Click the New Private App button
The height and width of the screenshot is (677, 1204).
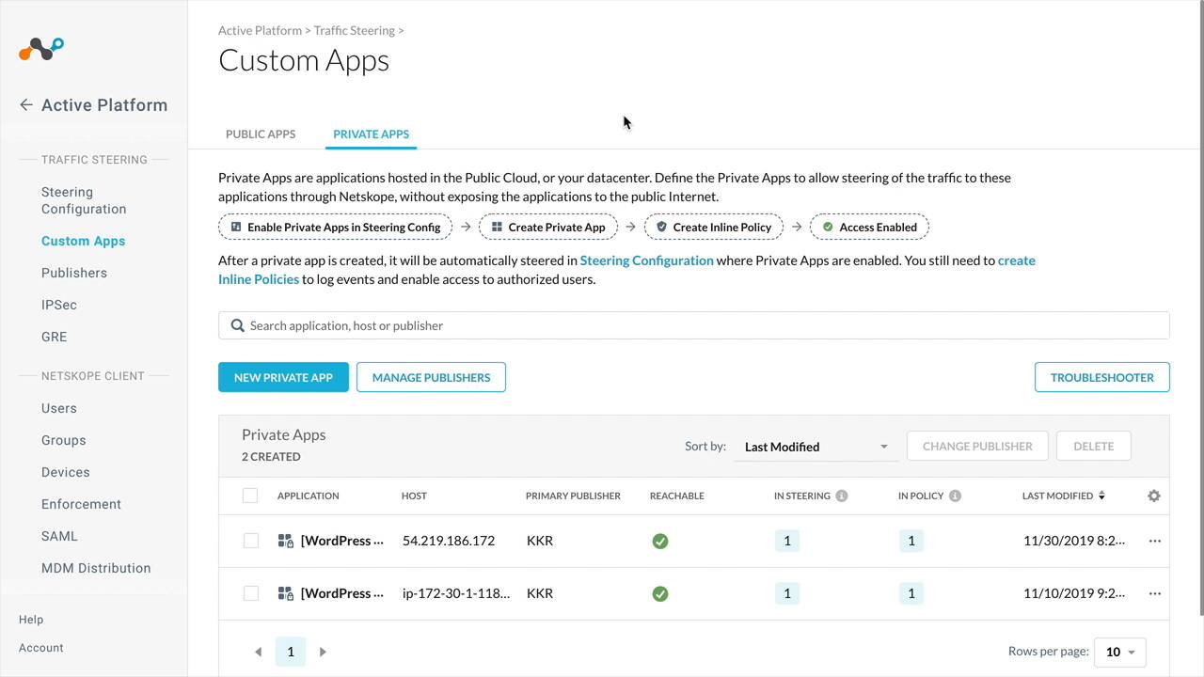click(283, 378)
